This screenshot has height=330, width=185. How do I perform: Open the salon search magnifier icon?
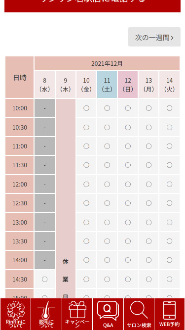point(139,314)
